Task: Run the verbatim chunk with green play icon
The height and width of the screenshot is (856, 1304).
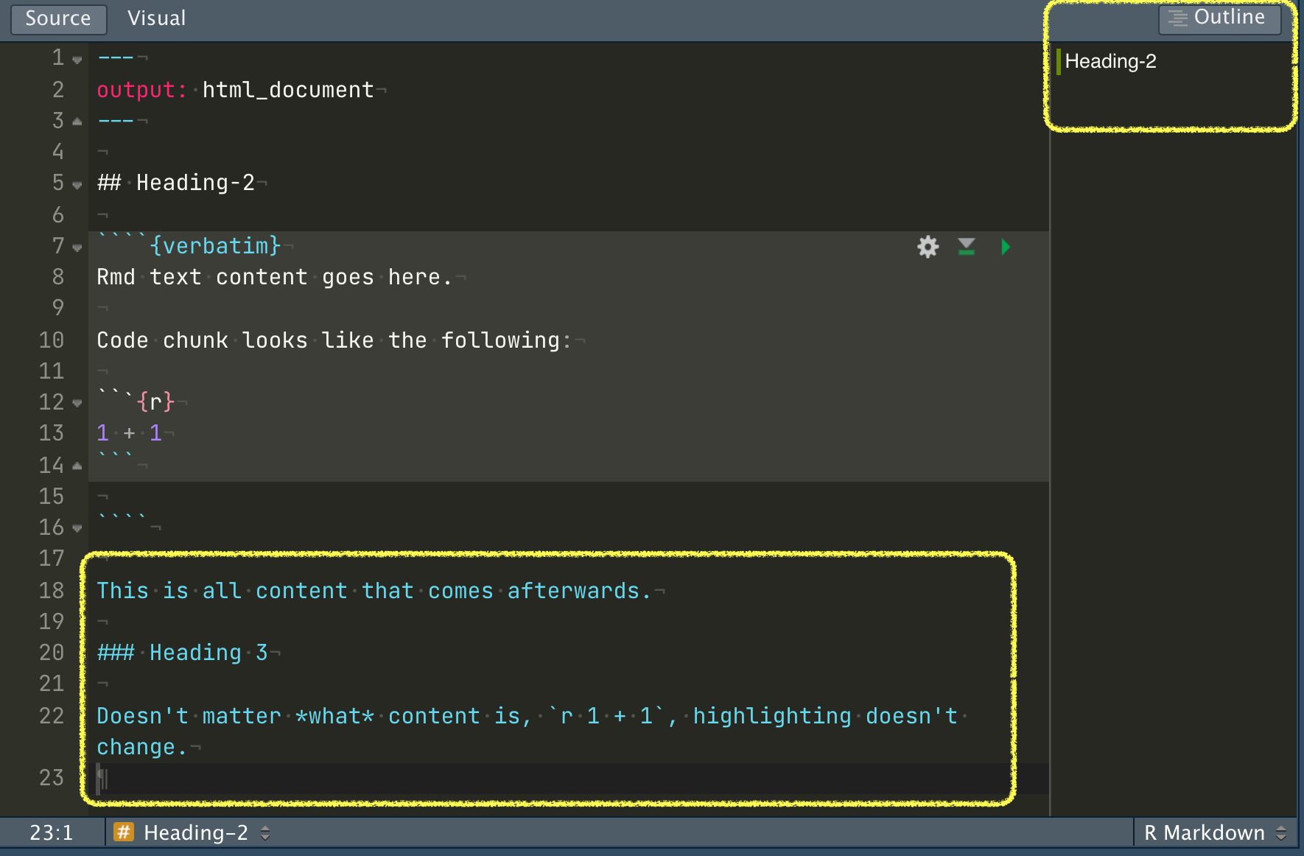Action: [1005, 248]
